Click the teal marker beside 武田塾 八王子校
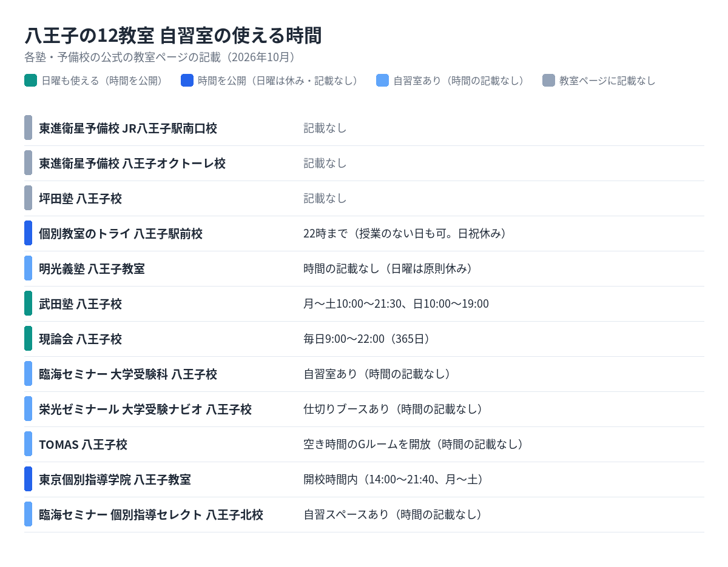This screenshot has width=728, height=567. click(x=28, y=303)
